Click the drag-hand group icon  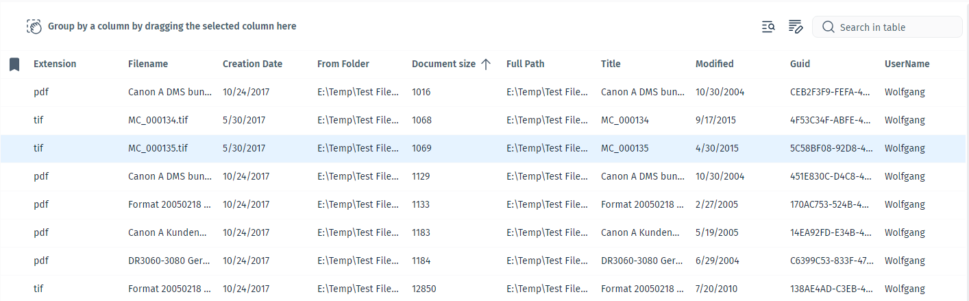[34, 26]
